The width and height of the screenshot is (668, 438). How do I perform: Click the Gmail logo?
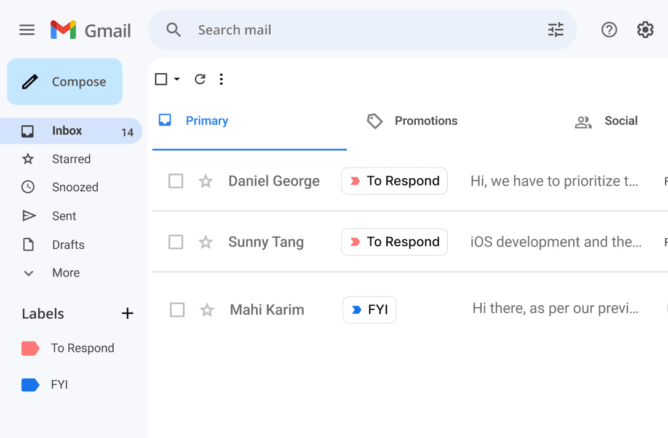90,30
